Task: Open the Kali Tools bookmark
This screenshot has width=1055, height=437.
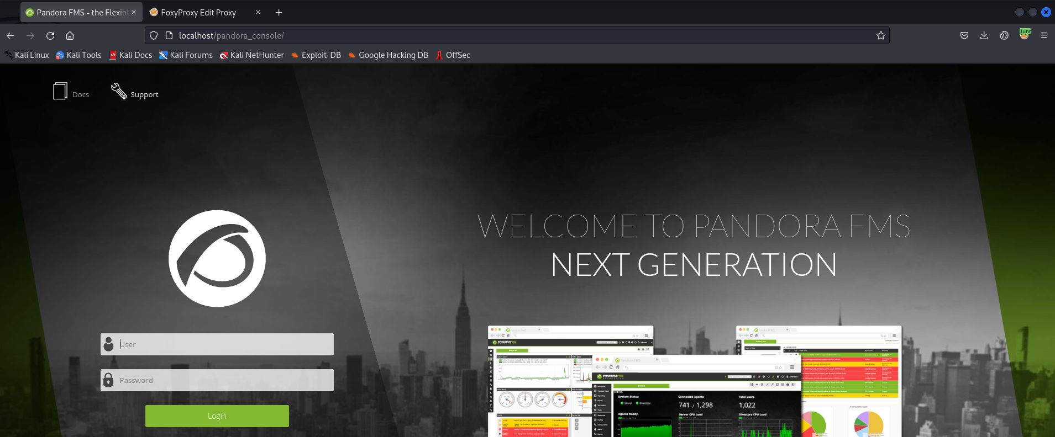Action: click(x=79, y=55)
